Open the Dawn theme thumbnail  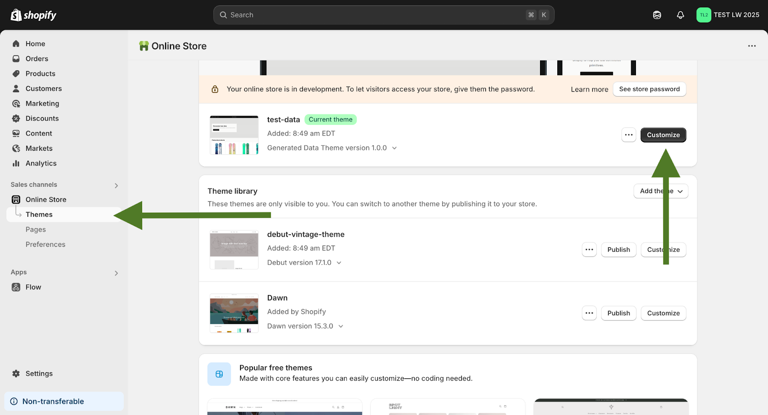tap(234, 313)
